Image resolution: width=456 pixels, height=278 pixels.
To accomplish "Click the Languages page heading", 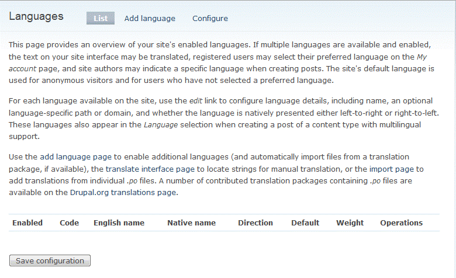I will [x=36, y=16].
